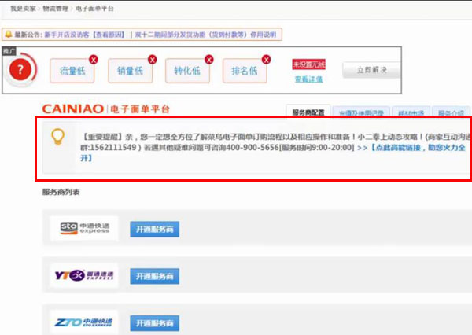Screen dimensions: 472x335
Task: Click the 电子面单平台 title text
Action: 140,109
